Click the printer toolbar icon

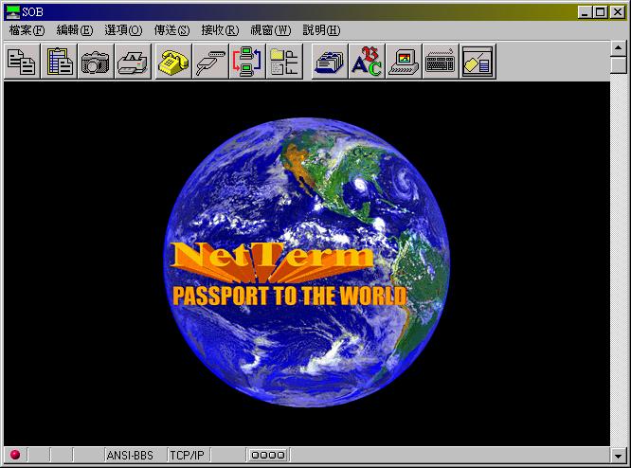(x=133, y=62)
